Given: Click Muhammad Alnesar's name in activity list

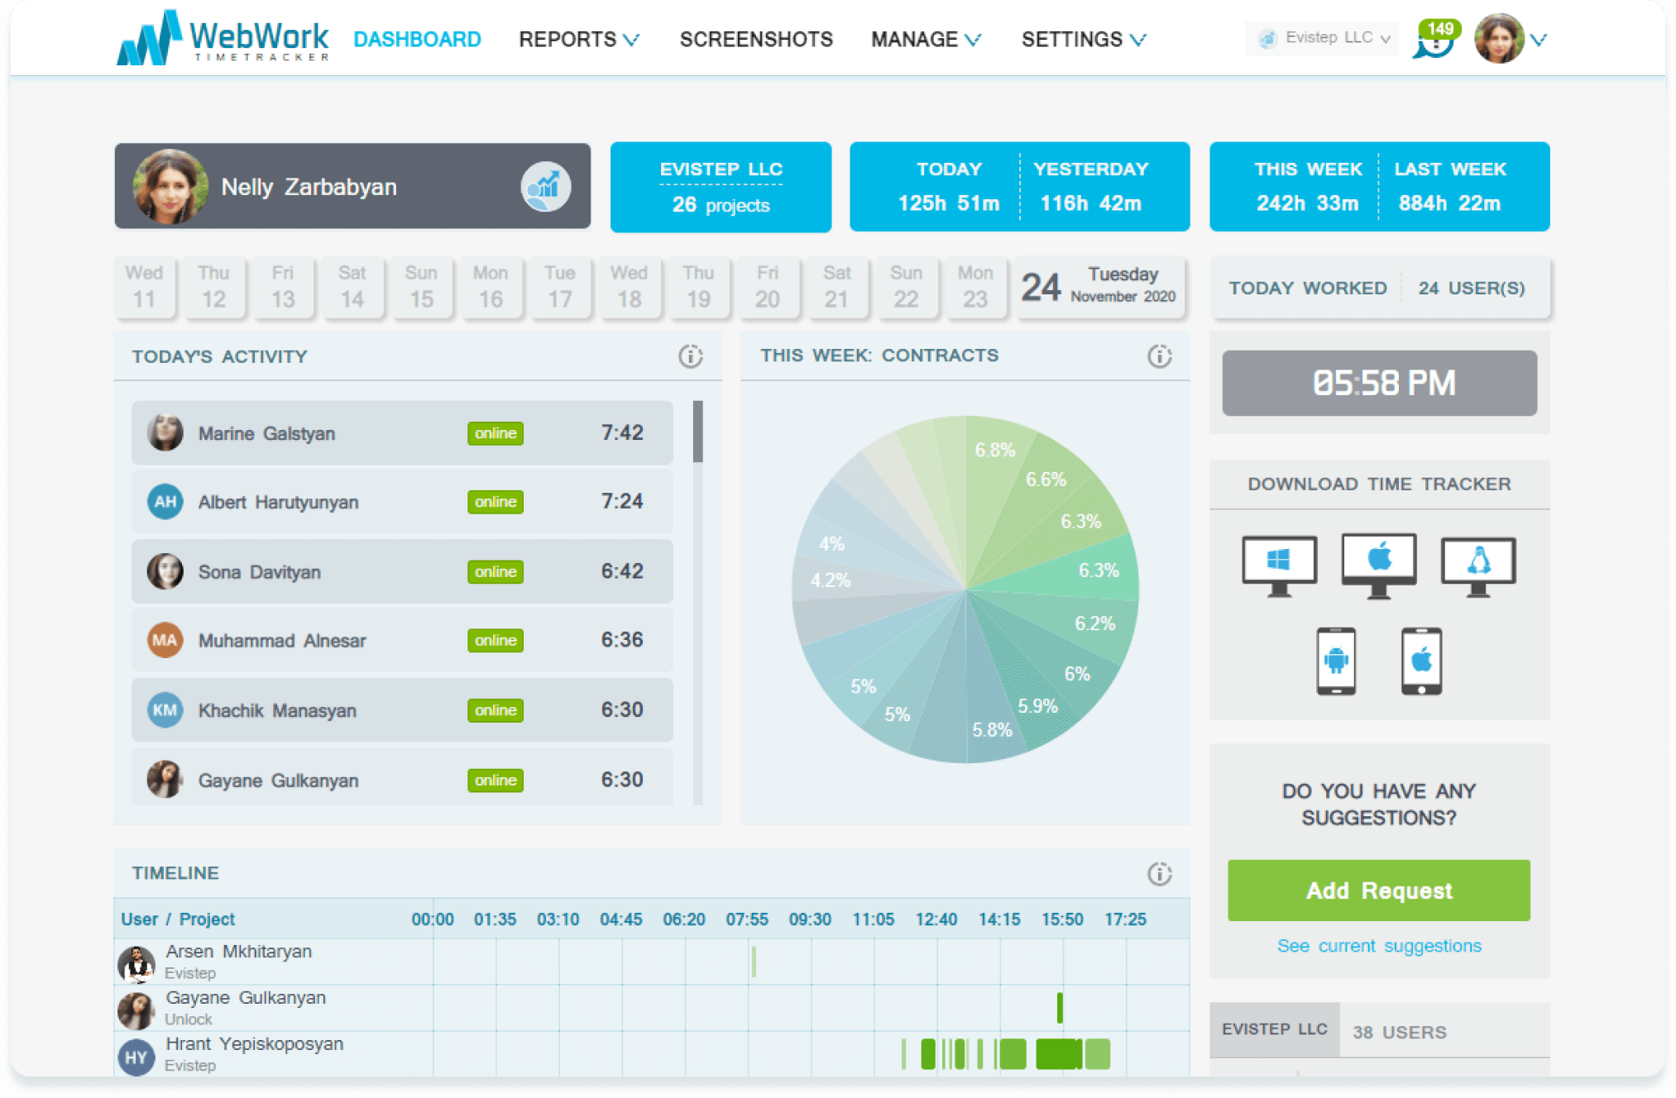Looking at the screenshot, I should 281,641.
